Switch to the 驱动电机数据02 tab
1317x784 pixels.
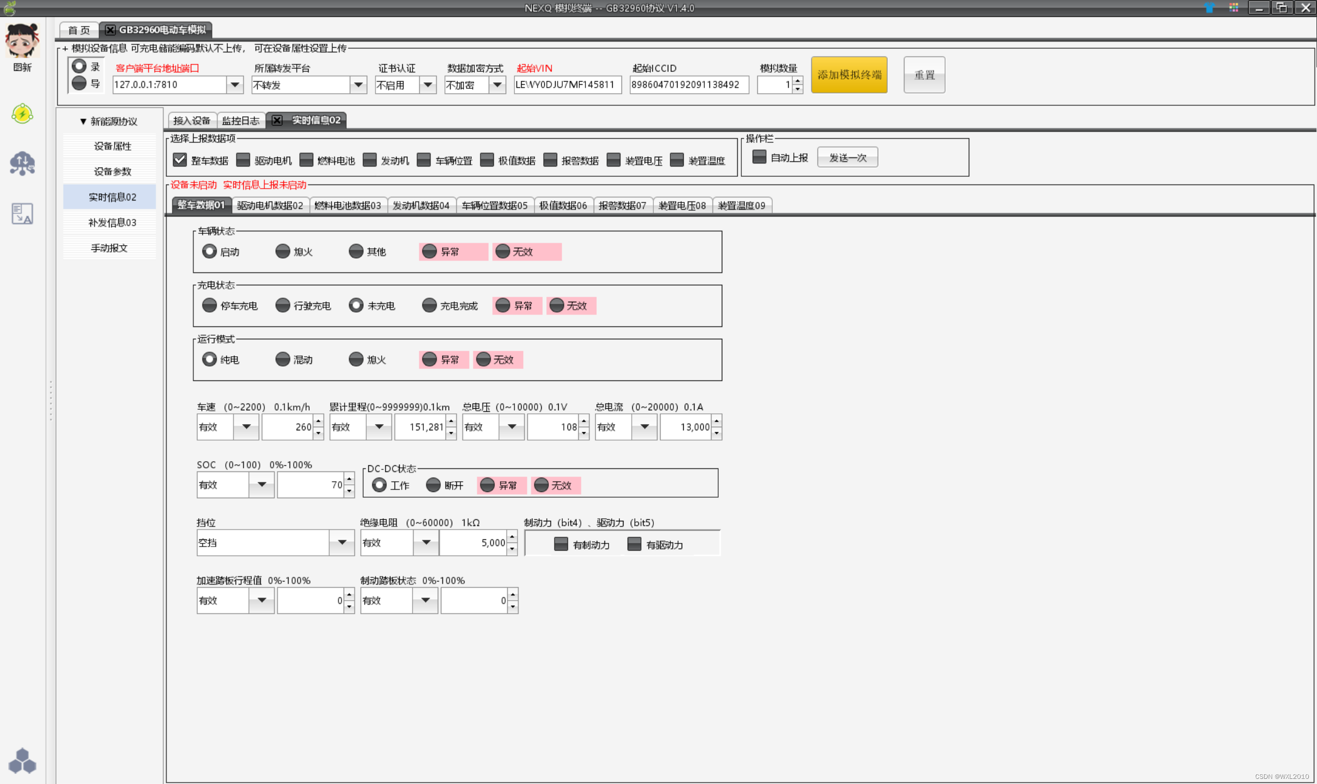pos(270,206)
